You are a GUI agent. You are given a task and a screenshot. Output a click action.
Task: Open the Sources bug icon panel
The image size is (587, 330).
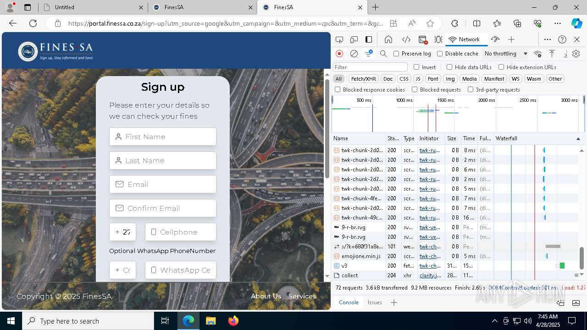[x=438, y=39]
